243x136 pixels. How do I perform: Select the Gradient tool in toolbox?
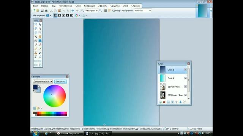click(x=40, y=40)
